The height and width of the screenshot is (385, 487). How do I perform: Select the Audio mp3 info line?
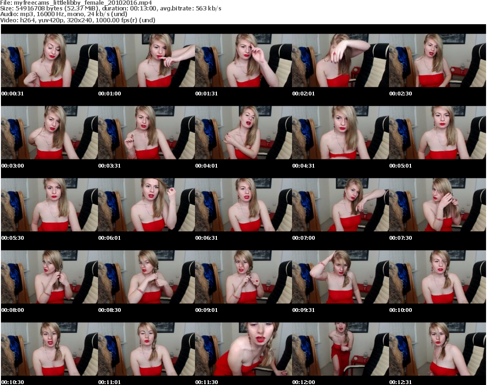pos(64,14)
